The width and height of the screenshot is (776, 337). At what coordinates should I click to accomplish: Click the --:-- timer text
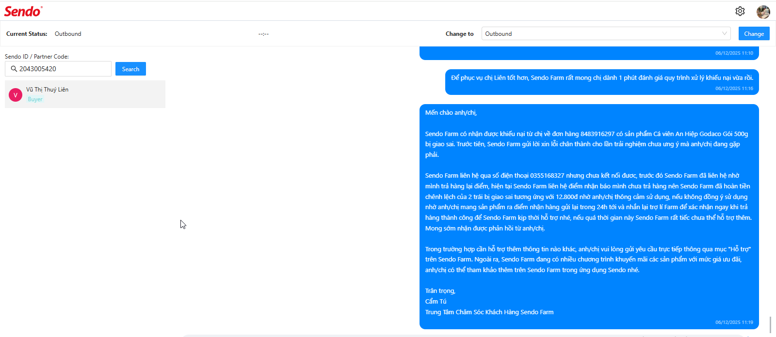[263, 34]
